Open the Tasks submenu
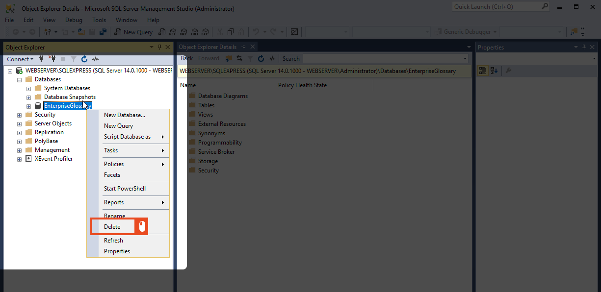 (x=111, y=150)
